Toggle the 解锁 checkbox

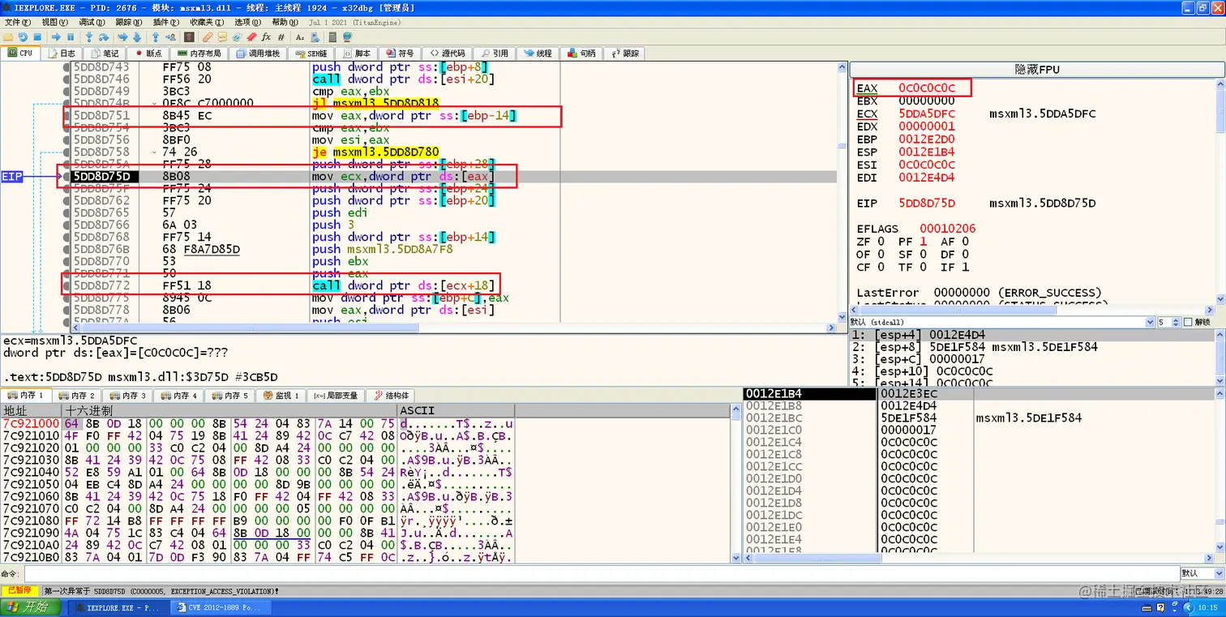(x=1188, y=322)
